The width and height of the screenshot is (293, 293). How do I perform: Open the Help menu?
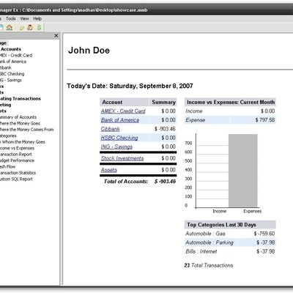point(37,18)
